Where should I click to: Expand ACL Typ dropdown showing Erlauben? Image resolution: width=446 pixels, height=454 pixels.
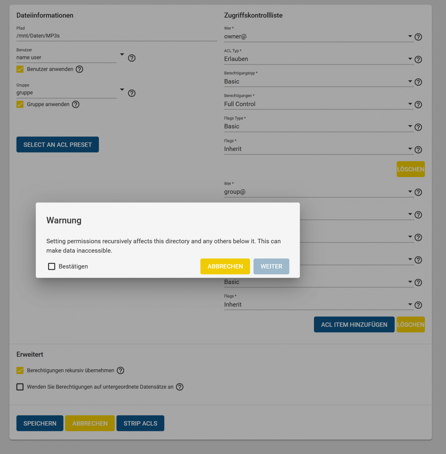point(318,59)
